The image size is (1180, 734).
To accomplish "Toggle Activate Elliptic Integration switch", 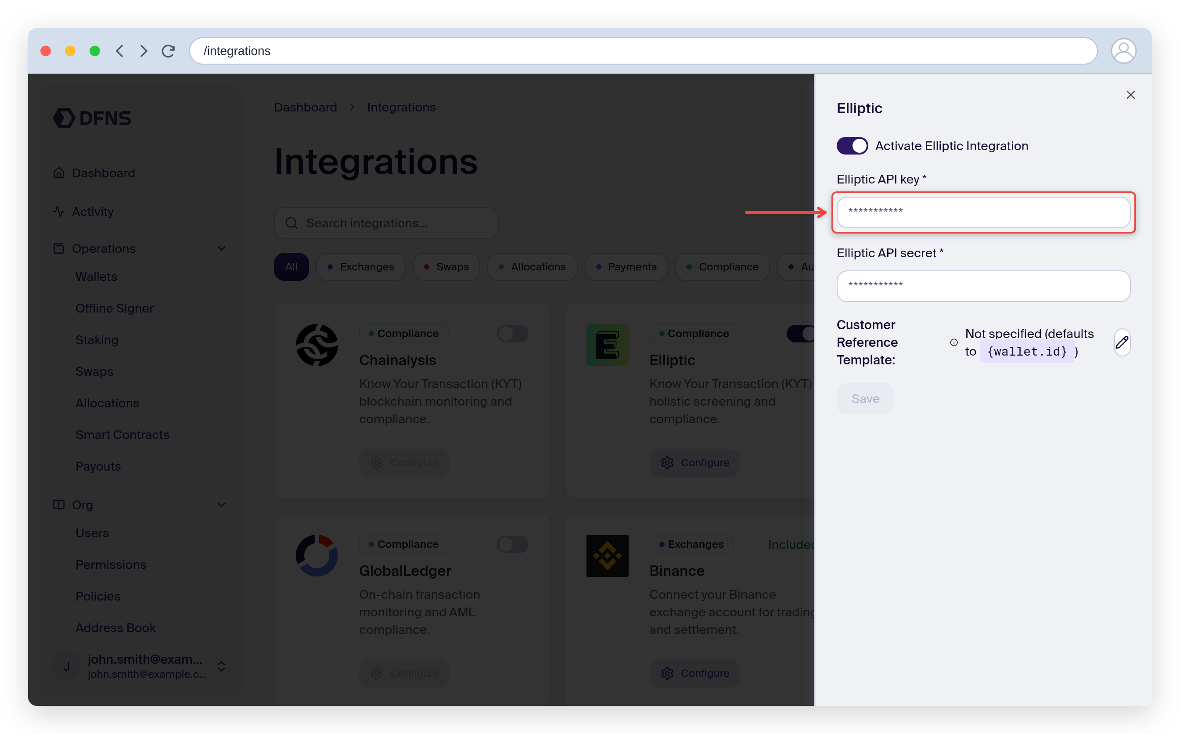I will 852,146.
